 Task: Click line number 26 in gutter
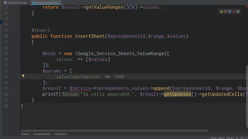tap(6, 36)
